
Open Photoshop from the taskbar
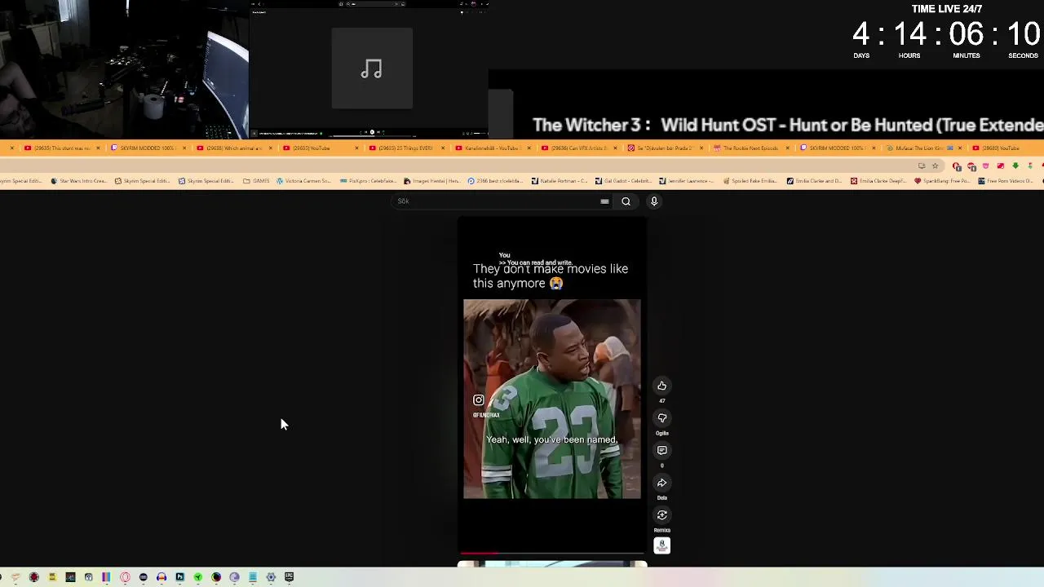[x=179, y=577]
